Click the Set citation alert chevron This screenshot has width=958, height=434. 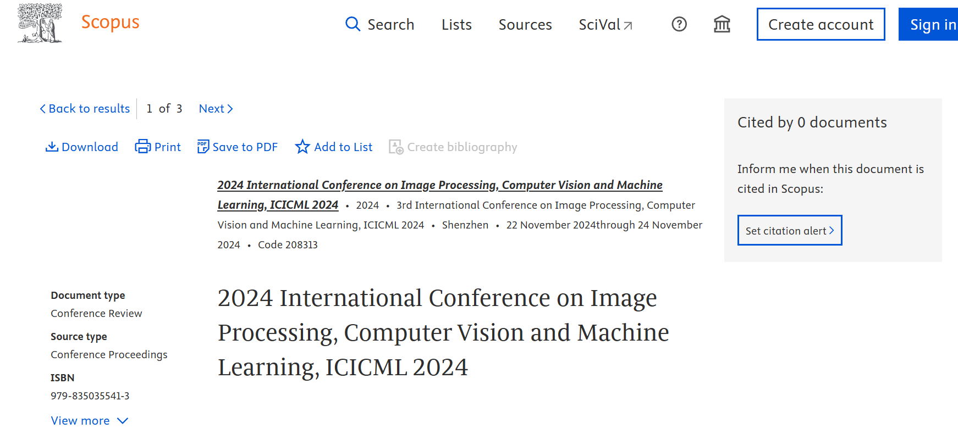[x=832, y=230]
